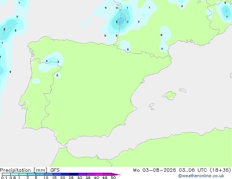Click the '50' legend scale label
Screen dimensions: 232x179
click(x=113, y=178)
